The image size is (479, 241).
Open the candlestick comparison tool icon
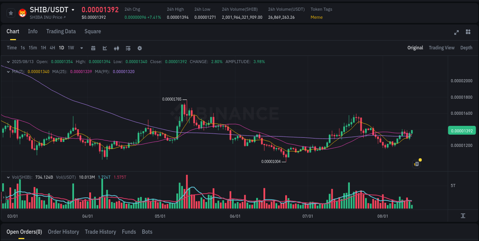click(116, 48)
